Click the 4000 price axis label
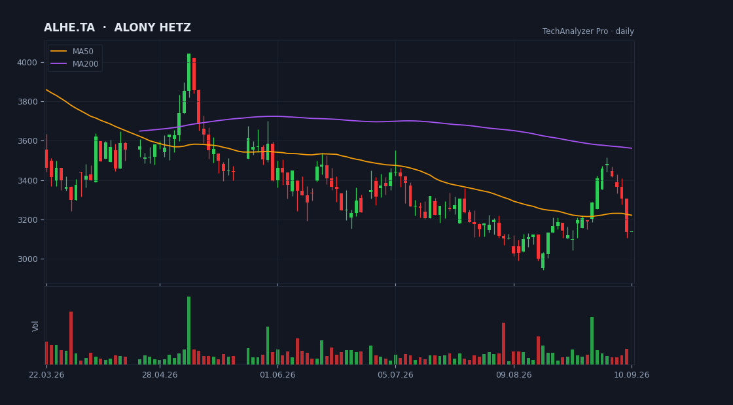733x405 pixels. click(27, 63)
